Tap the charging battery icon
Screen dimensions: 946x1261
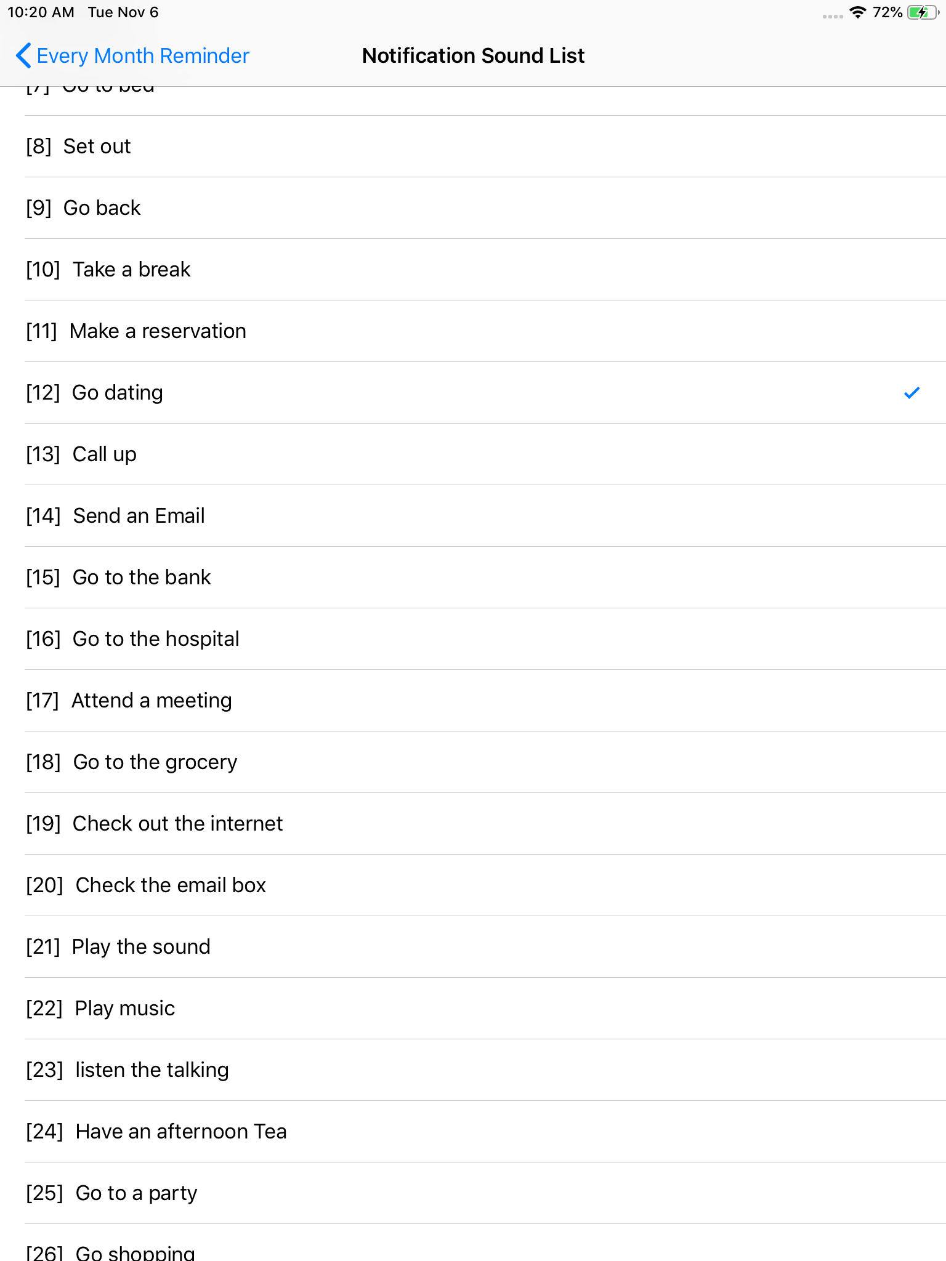921,12
